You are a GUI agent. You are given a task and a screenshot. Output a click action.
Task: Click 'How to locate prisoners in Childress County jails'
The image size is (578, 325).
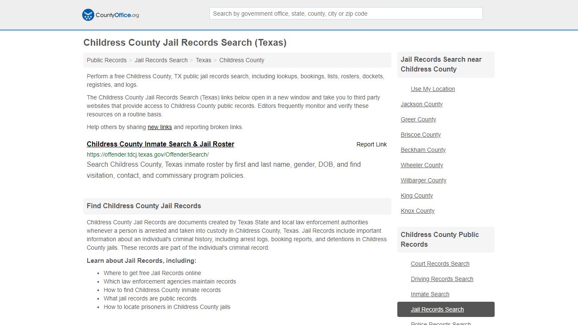click(x=167, y=307)
